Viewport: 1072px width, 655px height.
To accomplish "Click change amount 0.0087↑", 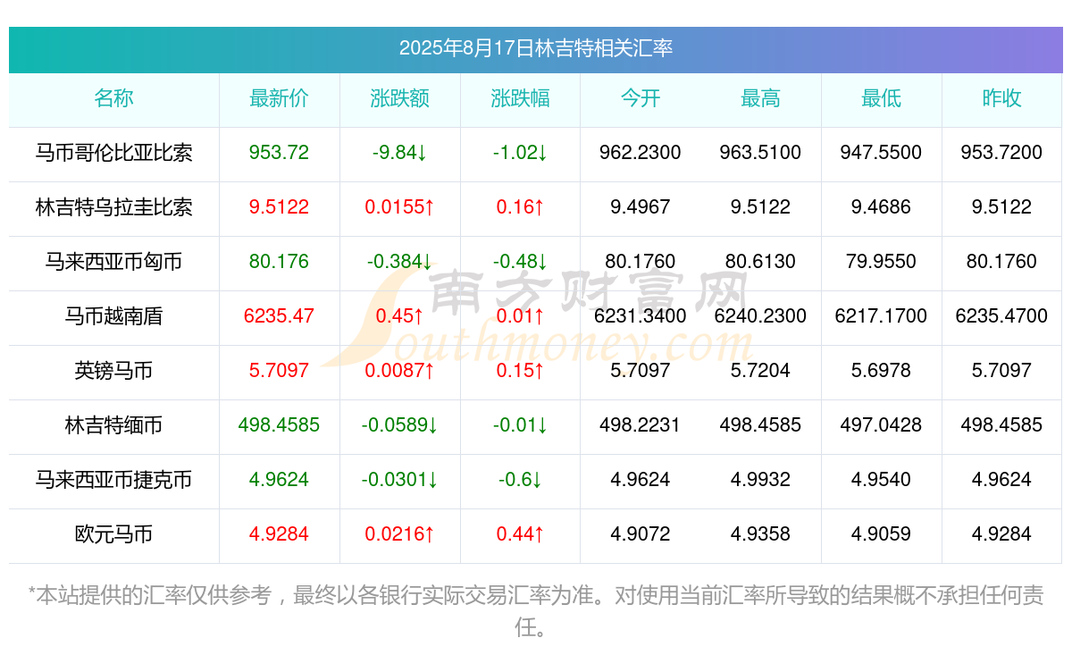I will (x=399, y=371).
